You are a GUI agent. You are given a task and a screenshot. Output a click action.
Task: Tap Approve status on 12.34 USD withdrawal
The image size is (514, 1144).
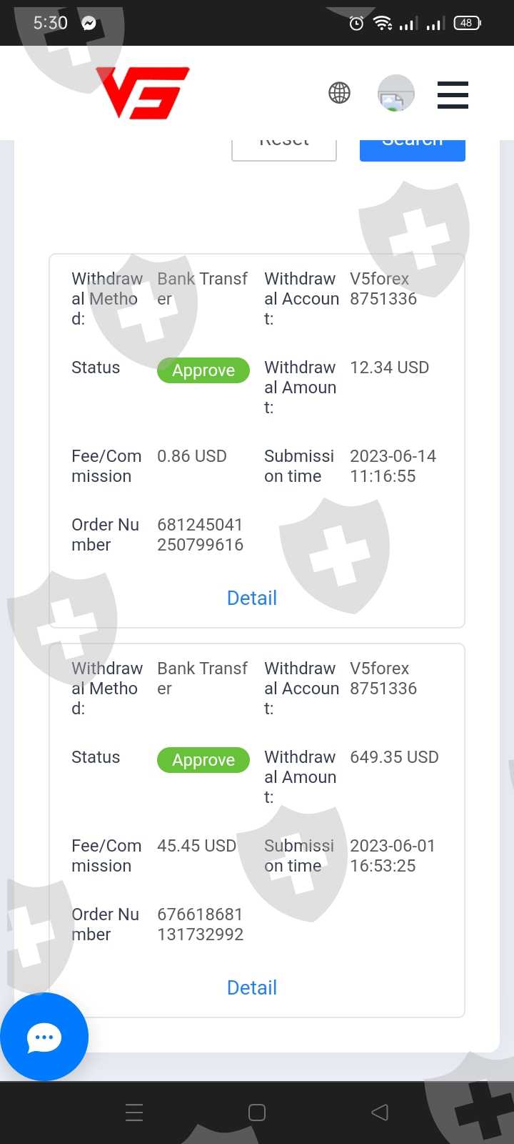pyautogui.click(x=203, y=370)
